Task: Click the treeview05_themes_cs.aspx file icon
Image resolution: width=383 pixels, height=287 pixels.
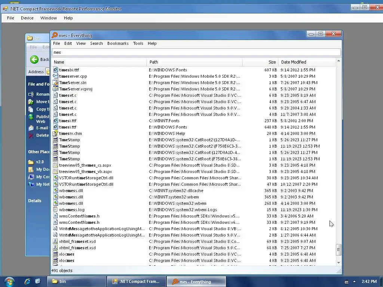Action: [x=55, y=165]
